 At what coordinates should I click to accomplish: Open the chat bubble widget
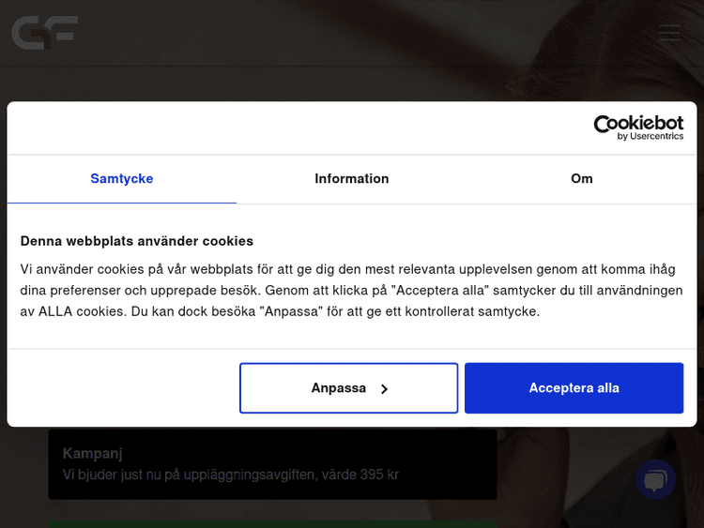pyautogui.click(x=655, y=480)
